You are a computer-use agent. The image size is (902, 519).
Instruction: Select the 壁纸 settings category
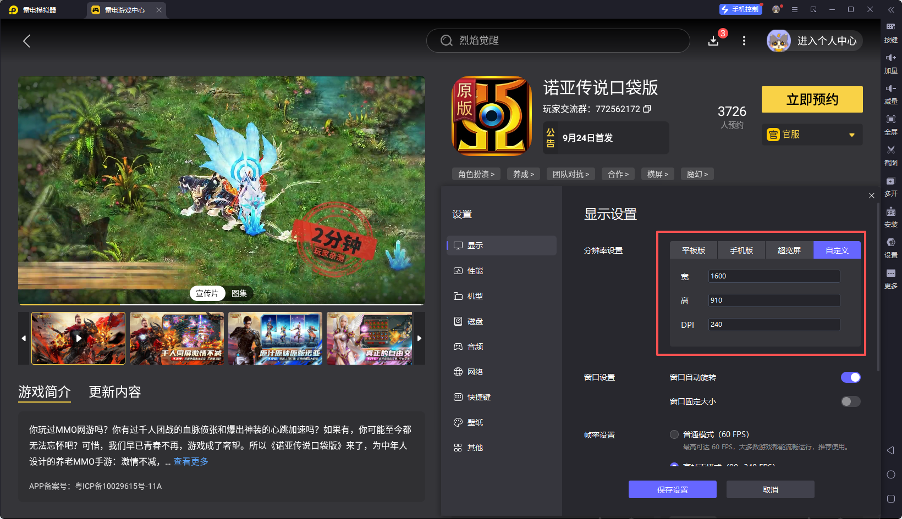click(x=502, y=422)
